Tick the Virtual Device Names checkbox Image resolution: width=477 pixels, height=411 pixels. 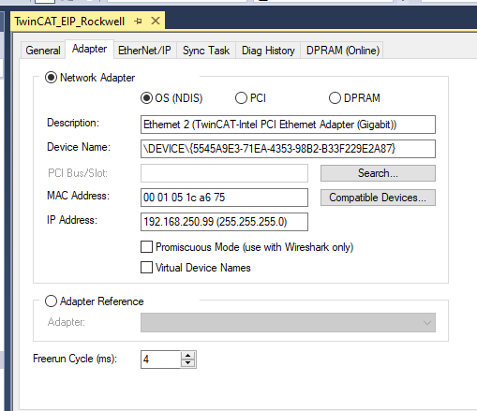(146, 268)
